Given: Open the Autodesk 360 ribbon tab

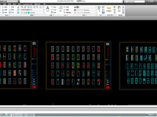Looking at the screenshot, I should (28, 4).
